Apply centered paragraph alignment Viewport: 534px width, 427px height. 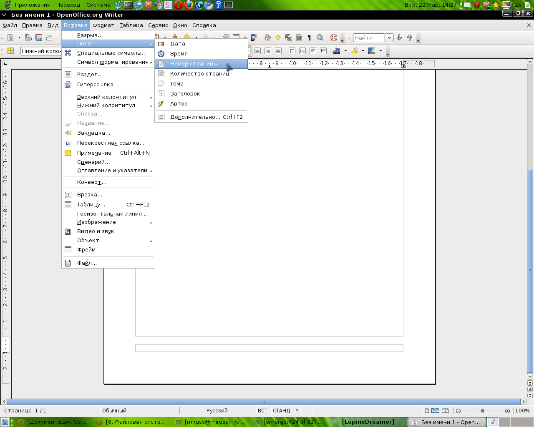coord(257,51)
